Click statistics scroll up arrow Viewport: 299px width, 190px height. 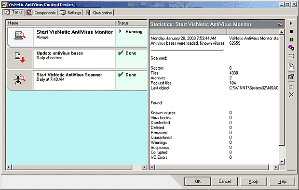click(282, 32)
